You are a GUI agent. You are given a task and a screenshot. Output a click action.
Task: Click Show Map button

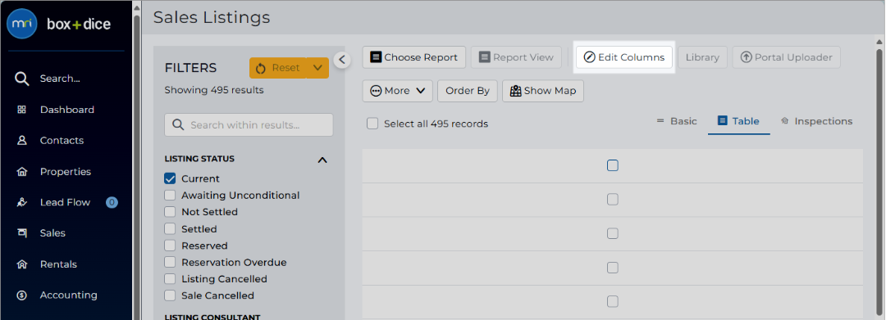[x=542, y=91]
